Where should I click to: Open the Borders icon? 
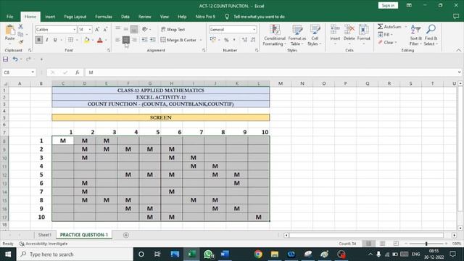pyautogui.click(x=71, y=40)
